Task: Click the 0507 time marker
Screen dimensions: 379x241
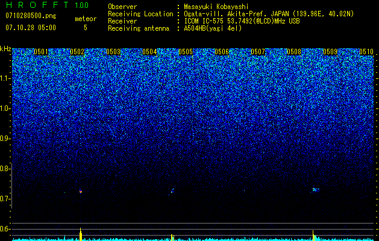Action: coord(258,51)
